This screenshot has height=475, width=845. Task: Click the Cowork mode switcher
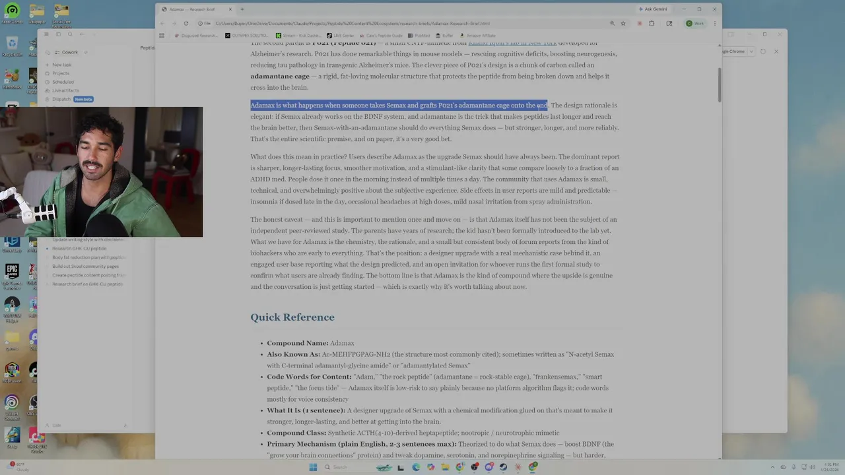pyautogui.click(x=67, y=52)
